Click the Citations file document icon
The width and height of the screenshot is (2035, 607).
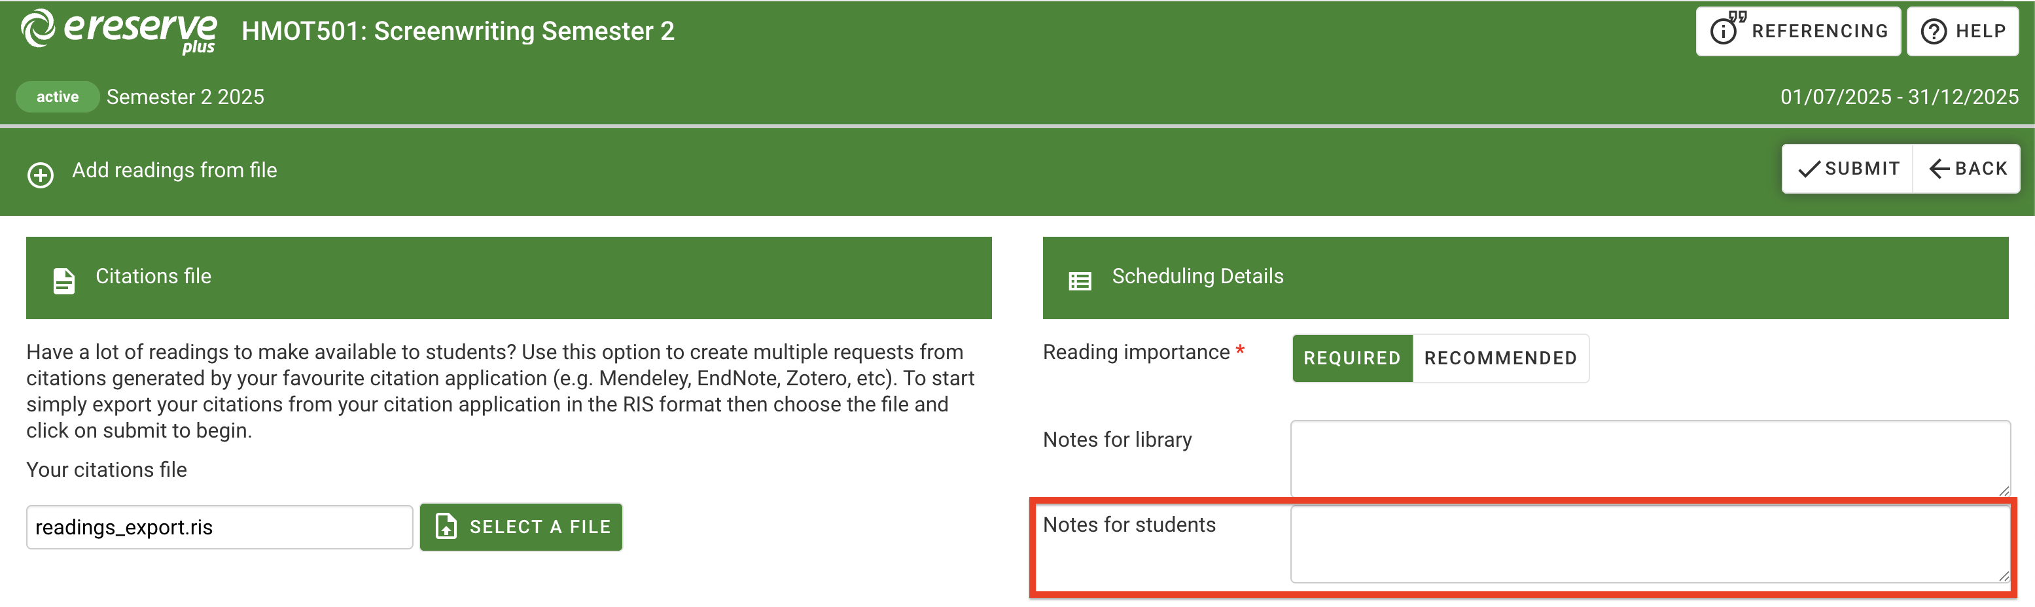click(x=64, y=280)
